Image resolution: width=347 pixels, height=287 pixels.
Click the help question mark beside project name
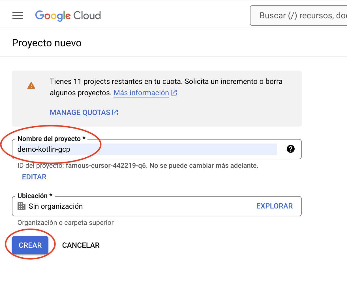(x=291, y=149)
